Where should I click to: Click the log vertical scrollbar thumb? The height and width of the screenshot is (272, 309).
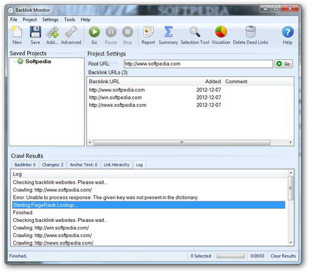pyautogui.click(x=291, y=188)
